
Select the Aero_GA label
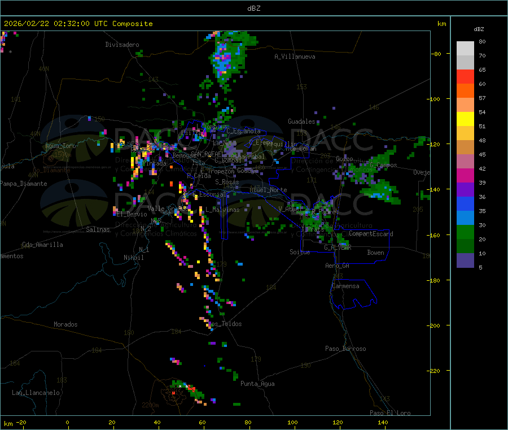(x=338, y=266)
